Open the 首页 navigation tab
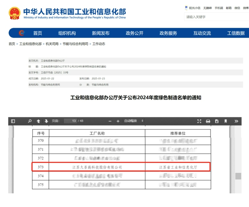The height and width of the screenshot is (207, 249). point(38,33)
